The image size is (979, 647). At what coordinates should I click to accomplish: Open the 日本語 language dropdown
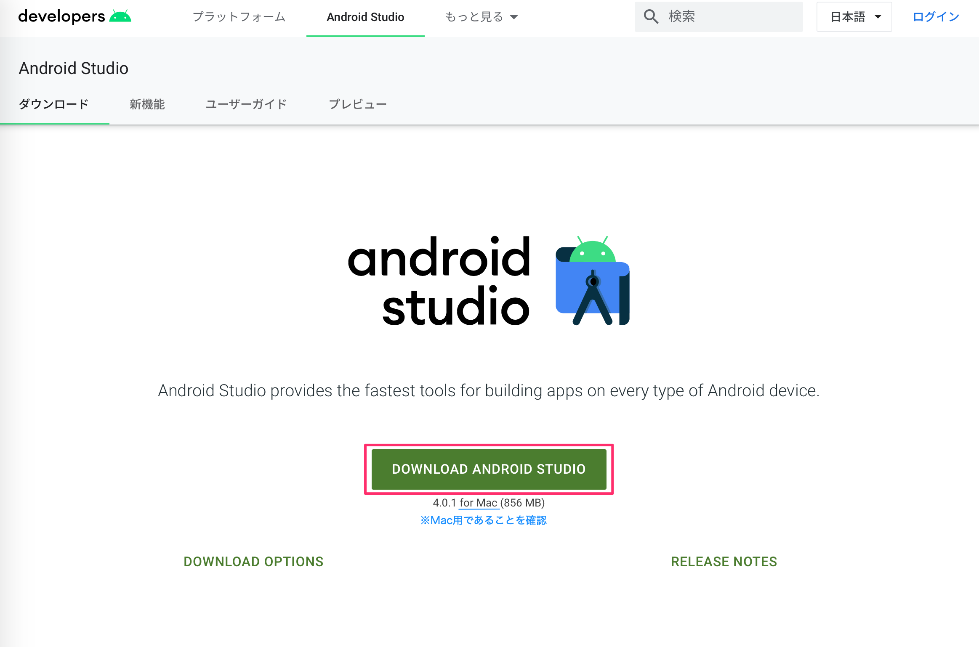click(x=854, y=17)
